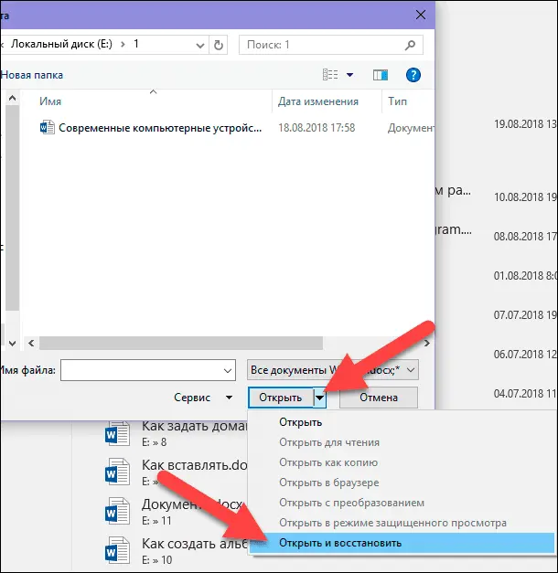Open the Сервис tools dropdown

204,398
